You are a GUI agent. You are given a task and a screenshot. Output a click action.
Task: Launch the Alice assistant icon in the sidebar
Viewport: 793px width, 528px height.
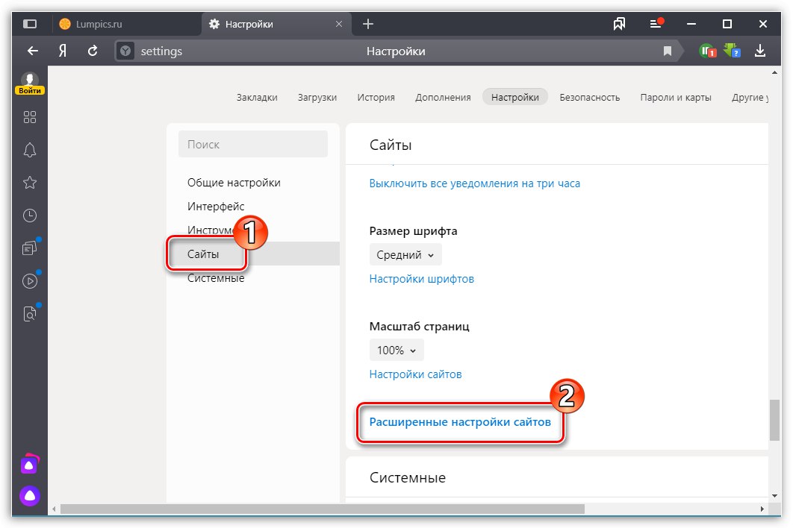tap(30, 495)
